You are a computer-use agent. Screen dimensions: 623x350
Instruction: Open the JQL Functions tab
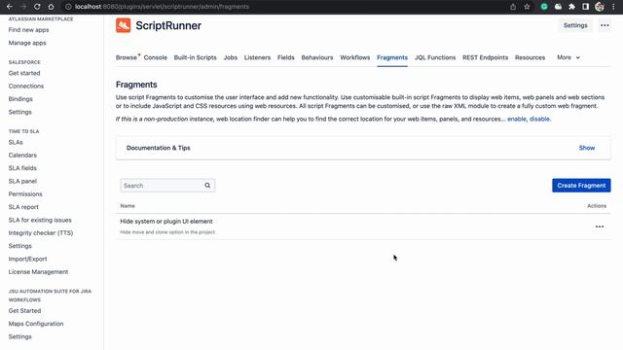(x=435, y=57)
